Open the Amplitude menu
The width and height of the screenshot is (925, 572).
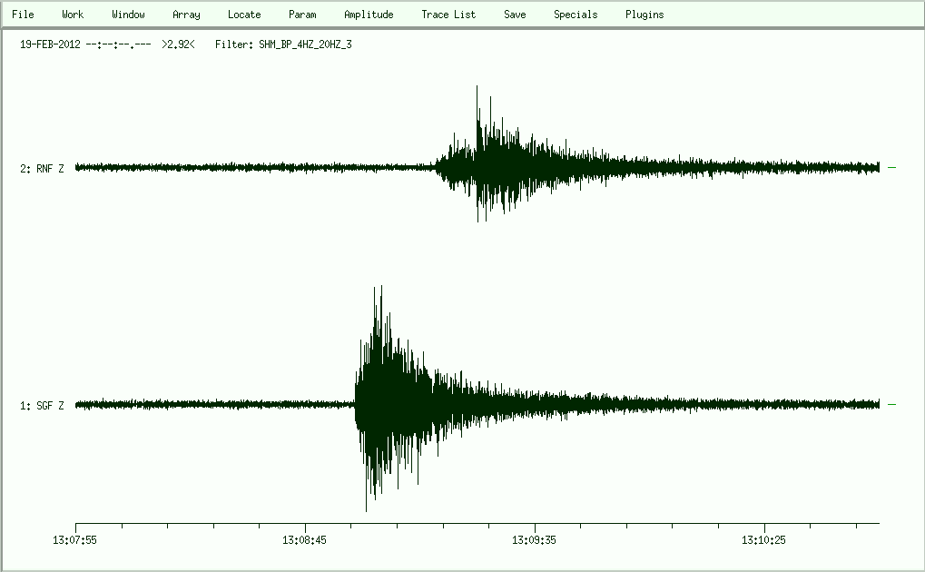coord(369,15)
